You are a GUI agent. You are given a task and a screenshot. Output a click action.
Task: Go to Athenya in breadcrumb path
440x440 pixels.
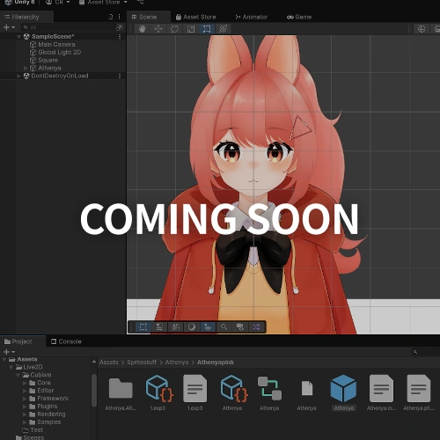pyautogui.click(x=177, y=363)
